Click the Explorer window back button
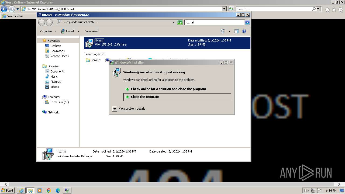 [42, 22]
